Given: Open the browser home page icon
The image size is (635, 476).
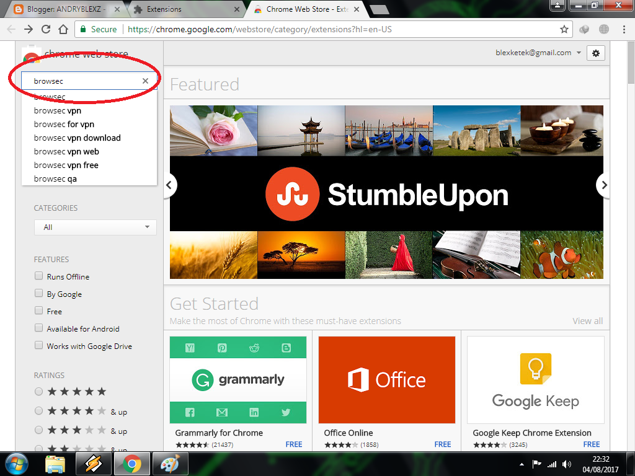Looking at the screenshot, I should click(63, 29).
